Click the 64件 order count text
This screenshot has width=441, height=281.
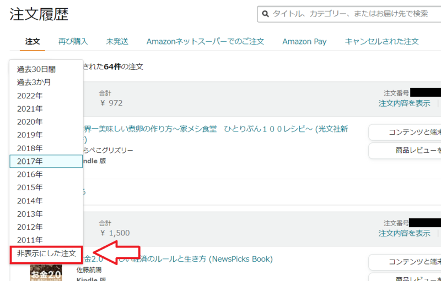(112, 67)
